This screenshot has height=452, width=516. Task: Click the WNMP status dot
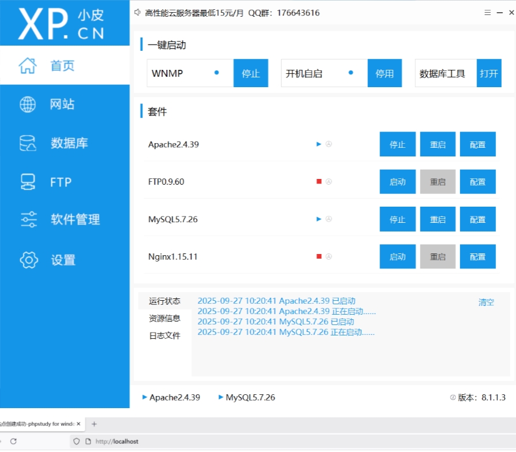tap(217, 73)
